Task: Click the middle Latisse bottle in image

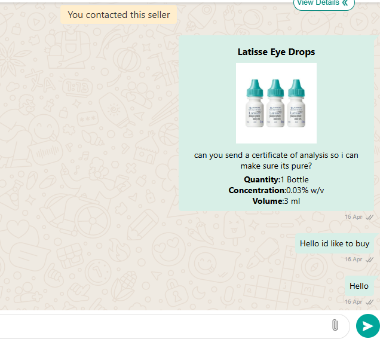Action: tap(275, 103)
